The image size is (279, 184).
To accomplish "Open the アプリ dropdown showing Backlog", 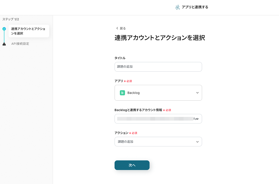I will [x=158, y=93].
